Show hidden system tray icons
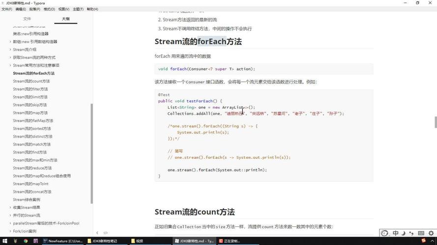 [432, 241]
